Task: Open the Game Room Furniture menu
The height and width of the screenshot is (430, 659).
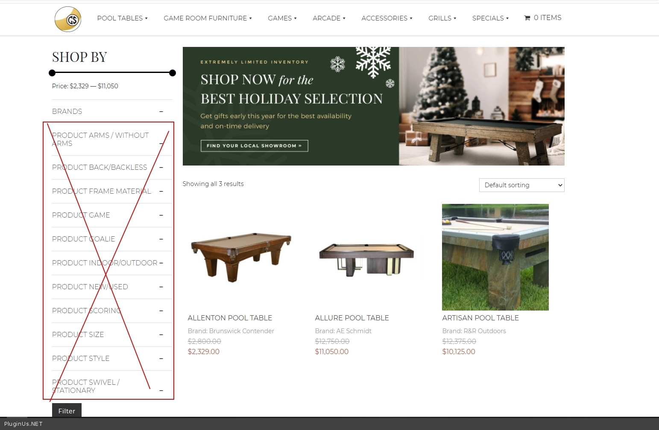Action: [x=208, y=18]
